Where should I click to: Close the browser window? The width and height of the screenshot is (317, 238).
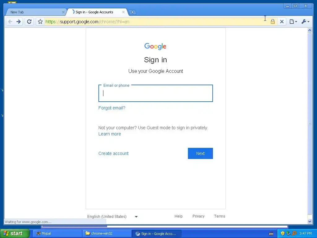pyautogui.click(x=306, y=6)
